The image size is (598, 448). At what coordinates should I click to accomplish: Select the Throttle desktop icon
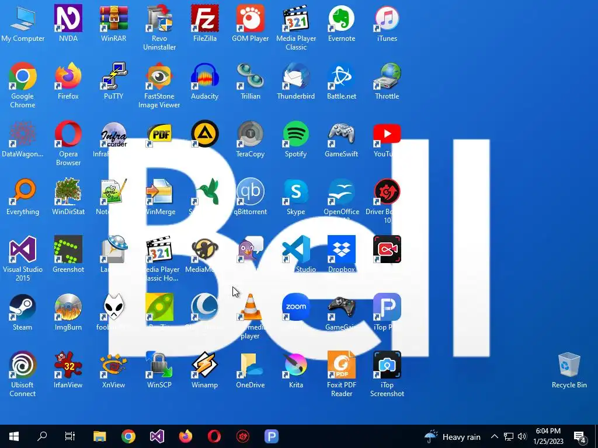(387, 76)
